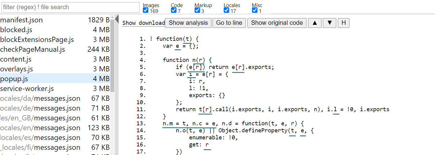Image resolution: width=435 pixels, height=155 pixels.
Task: Open manifest.json in the file list
Action: 21,20
